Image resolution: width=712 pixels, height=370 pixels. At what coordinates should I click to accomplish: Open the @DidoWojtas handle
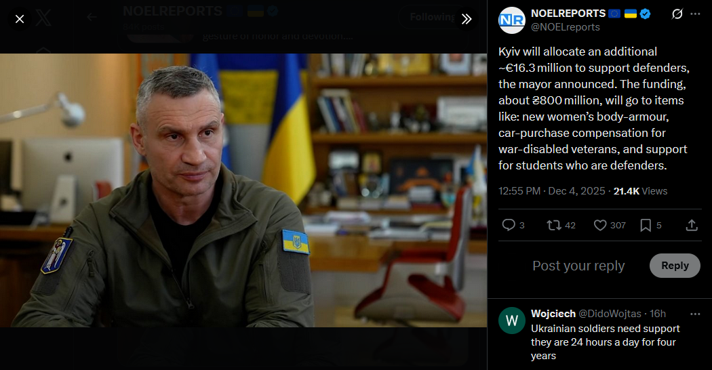coord(610,314)
